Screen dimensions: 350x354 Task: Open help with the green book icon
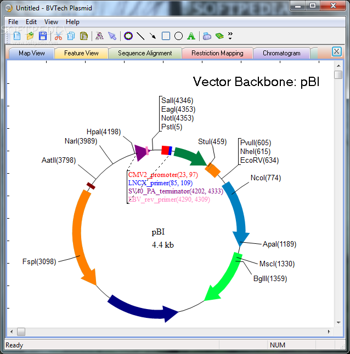[219, 36]
